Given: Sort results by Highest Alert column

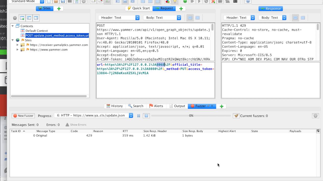Looking at the screenshot, I should pos(234,131).
